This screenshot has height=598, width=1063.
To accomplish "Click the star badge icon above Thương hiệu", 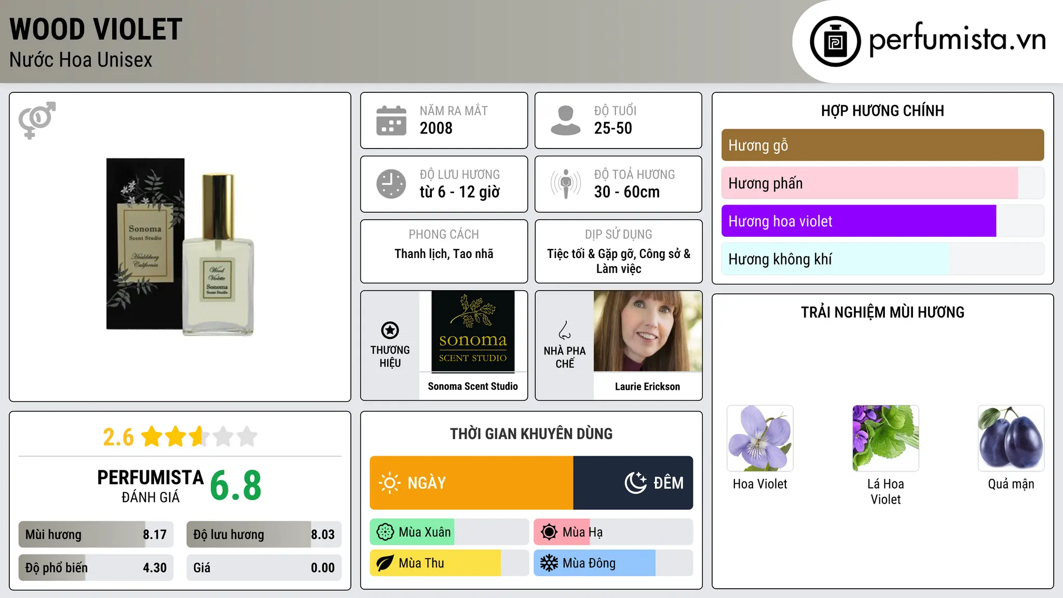I will coord(390,330).
